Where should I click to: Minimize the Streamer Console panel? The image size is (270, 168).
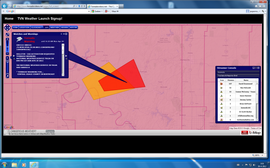(253, 68)
